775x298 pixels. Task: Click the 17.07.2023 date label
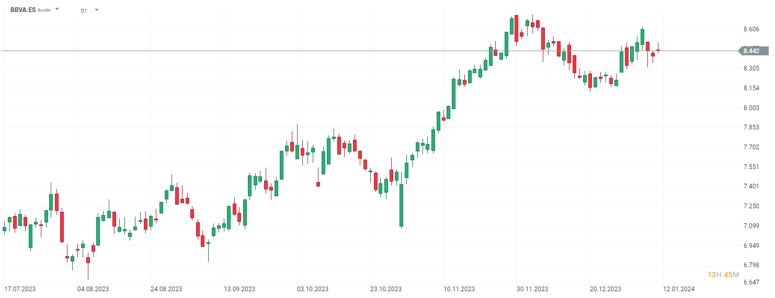tap(19, 289)
